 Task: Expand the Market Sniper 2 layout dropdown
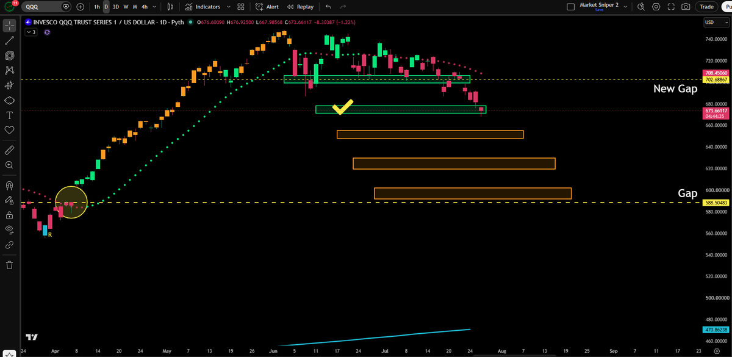[x=626, y=7]
